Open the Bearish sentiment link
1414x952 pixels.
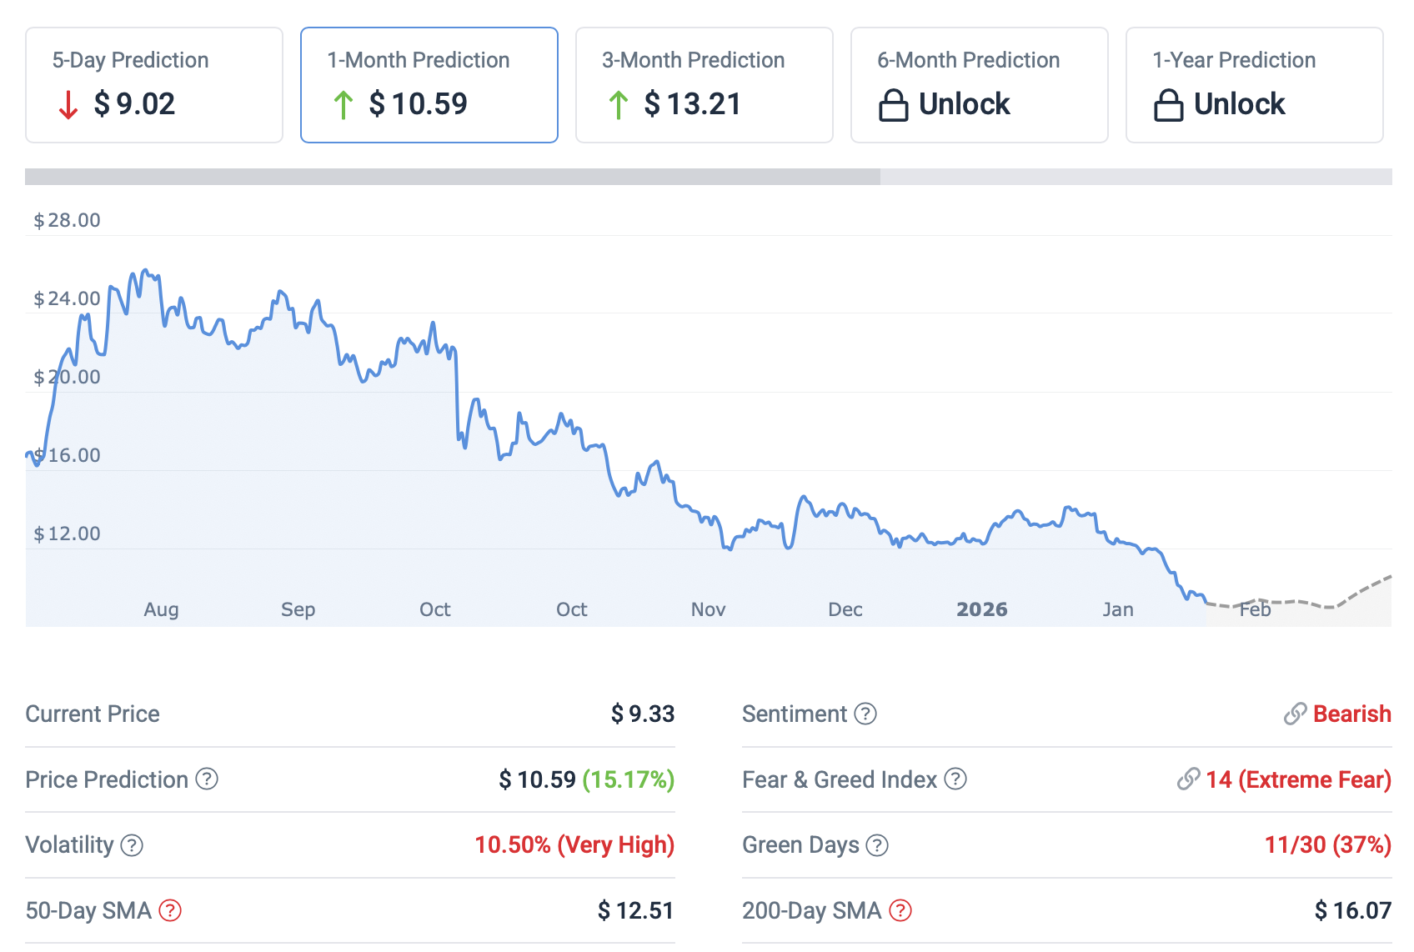pyautogui.click(x=1351, y=714)
